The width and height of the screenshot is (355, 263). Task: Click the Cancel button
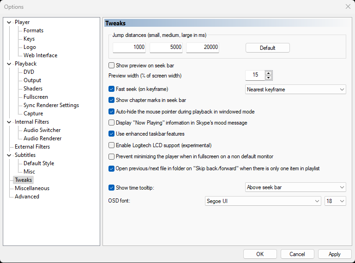point(297,254)
